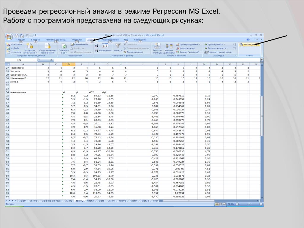Click Удалить дубликаты
Screen dimensions: 304x228
point(169,48)
